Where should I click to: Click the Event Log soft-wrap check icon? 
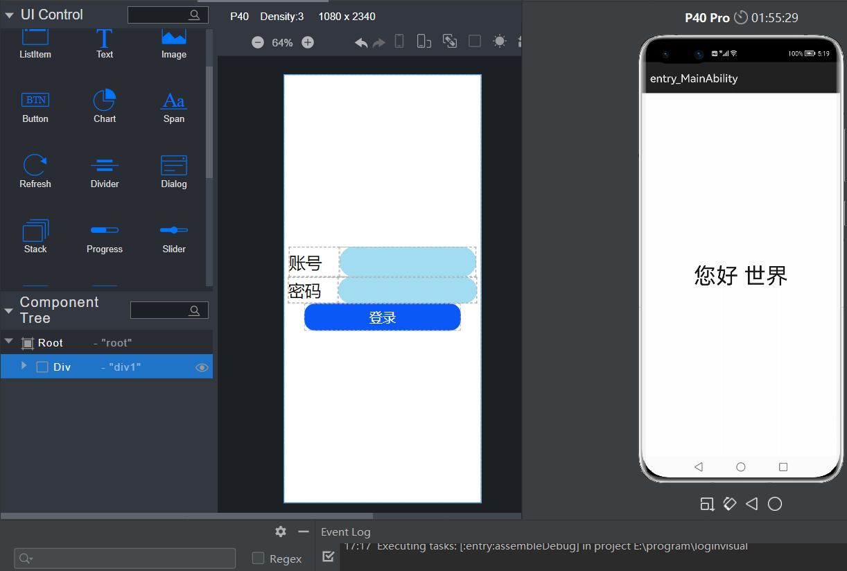(x=329, y=556)
